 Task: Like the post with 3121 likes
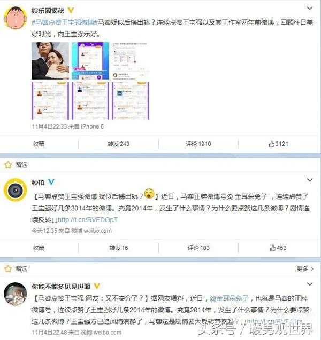tap(278, 144)
